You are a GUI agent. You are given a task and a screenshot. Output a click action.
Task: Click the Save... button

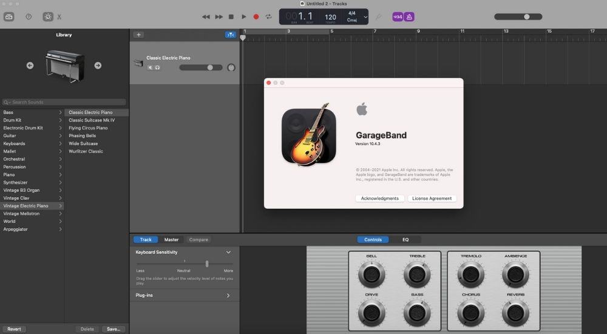[114, 329]
